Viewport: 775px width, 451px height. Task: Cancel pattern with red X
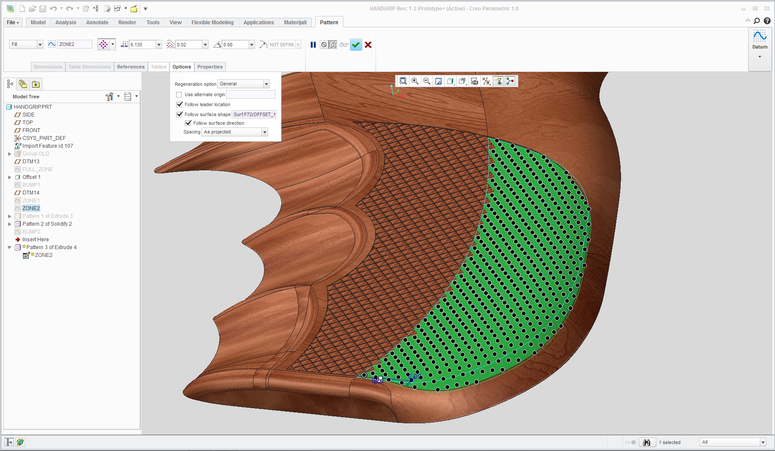368,45
